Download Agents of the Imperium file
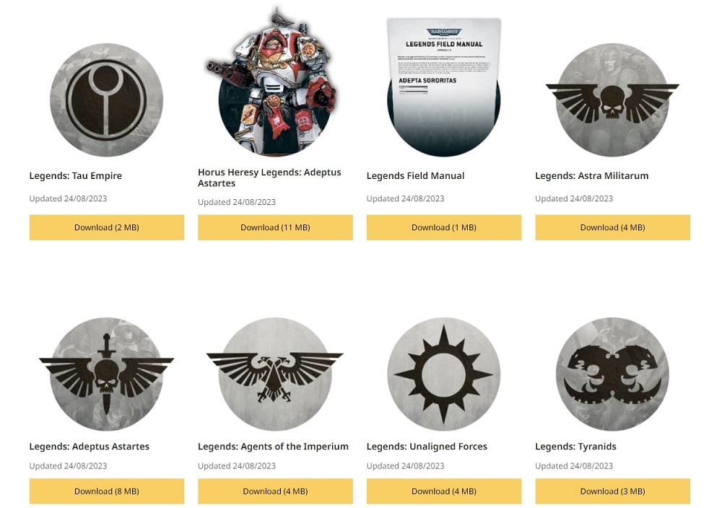 click(275, 491)
